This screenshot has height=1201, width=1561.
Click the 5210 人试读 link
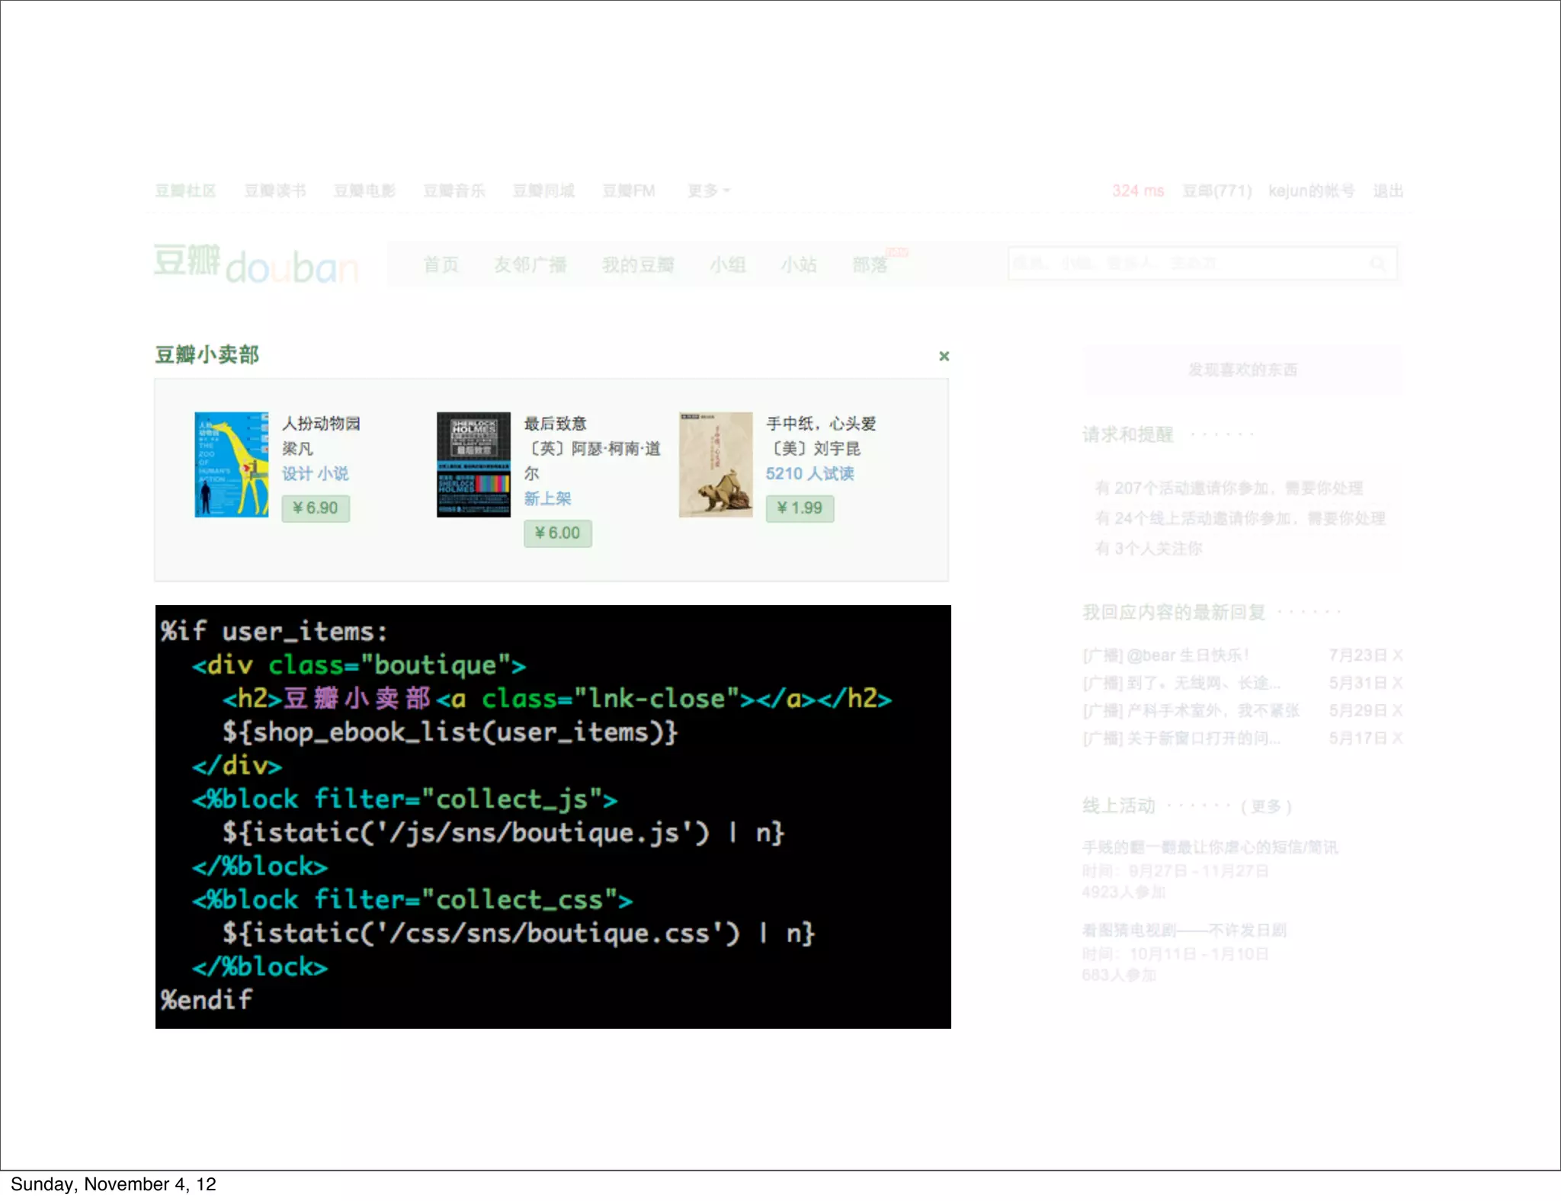point(809,473)
